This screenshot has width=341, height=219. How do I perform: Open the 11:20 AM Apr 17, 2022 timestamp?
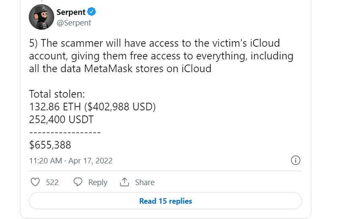tap(71, 161)
